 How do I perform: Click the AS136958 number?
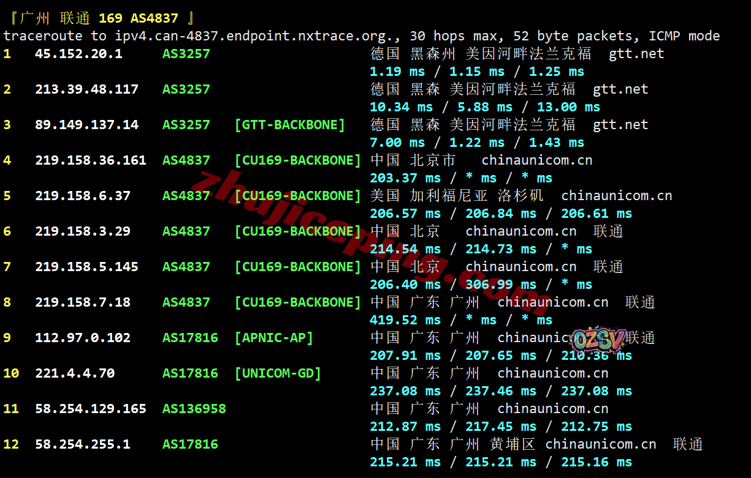tap(194, 409)
